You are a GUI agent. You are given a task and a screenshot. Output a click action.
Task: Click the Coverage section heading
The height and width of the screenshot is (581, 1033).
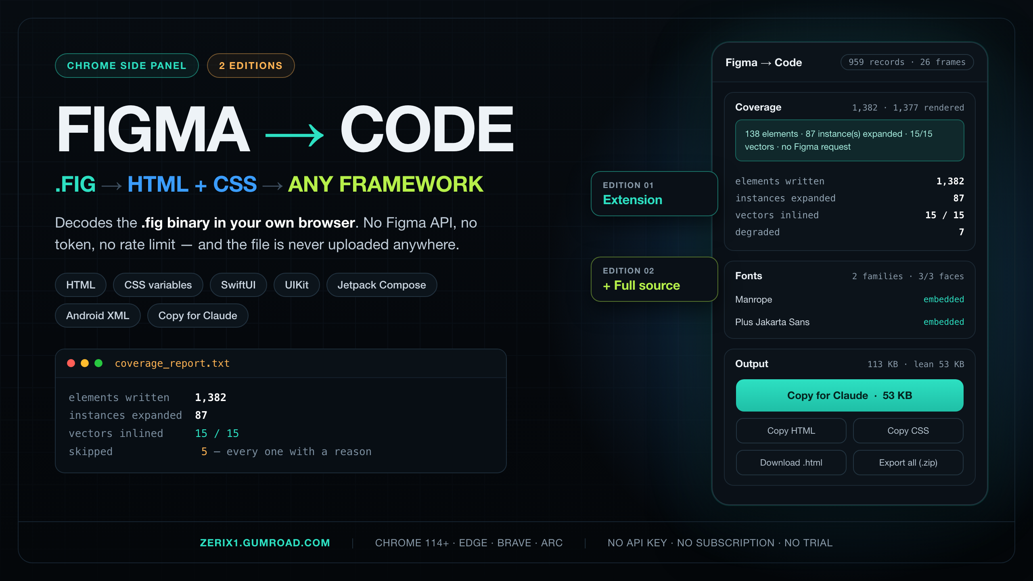tap(758, 107)
